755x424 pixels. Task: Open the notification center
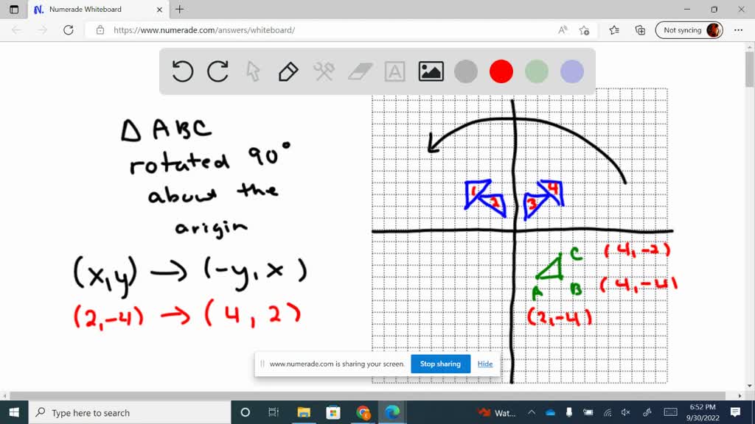(735, 412)
